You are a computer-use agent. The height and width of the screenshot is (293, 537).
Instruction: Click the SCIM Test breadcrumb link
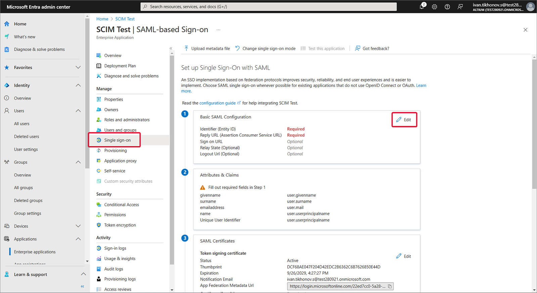pyautogui.click(x=125, y=19)
